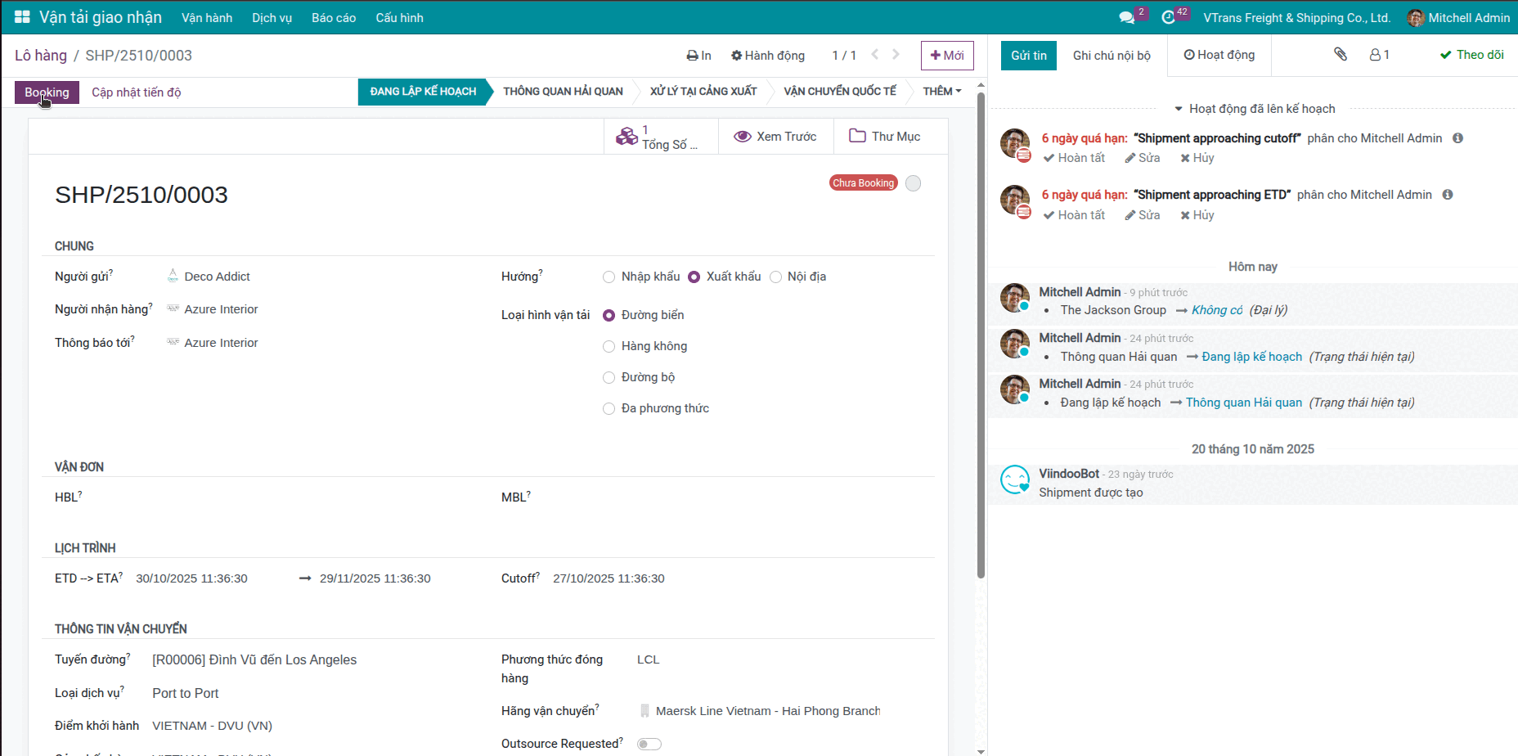Open the followers count icon

pyautogui.click(x=1379, y=55)
